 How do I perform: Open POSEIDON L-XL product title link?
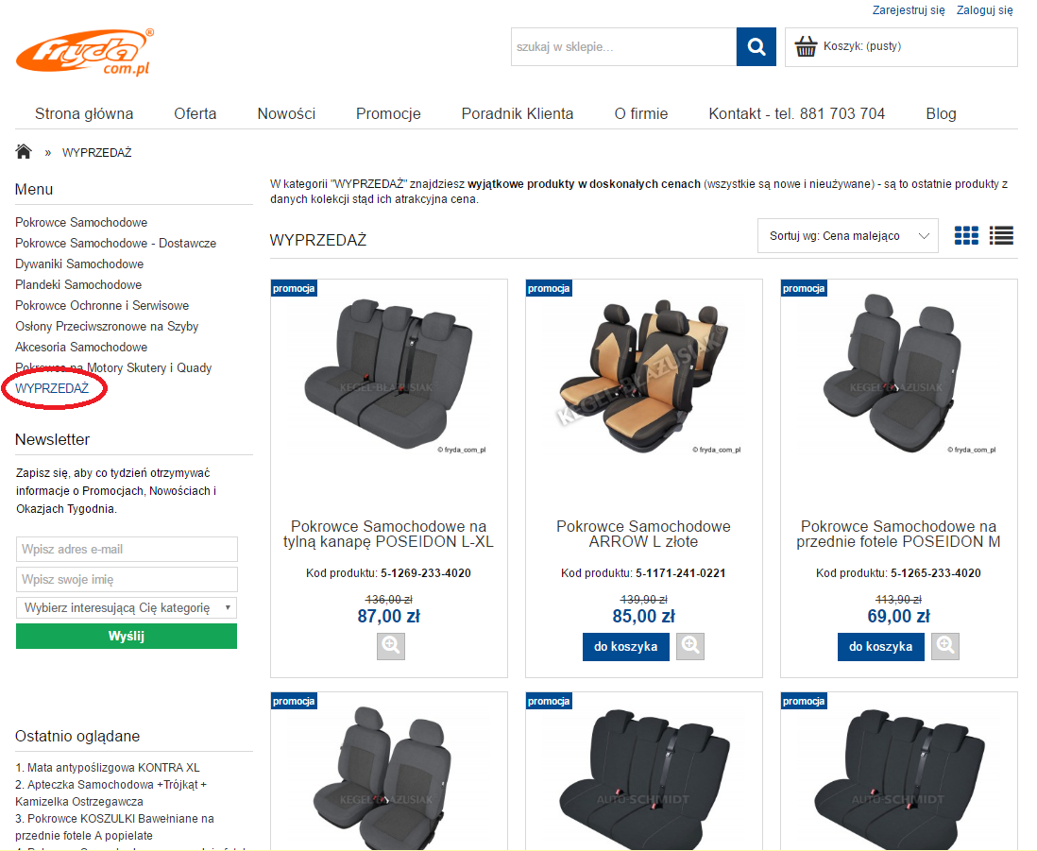tap(388, 535)
